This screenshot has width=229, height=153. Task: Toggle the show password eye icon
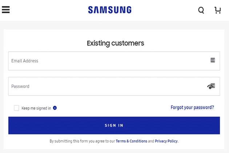click(x=209, y=87)
